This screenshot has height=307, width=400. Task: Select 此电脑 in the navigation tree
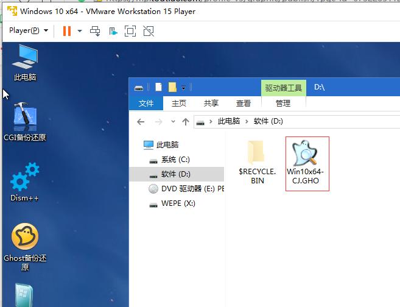point(161,145)
